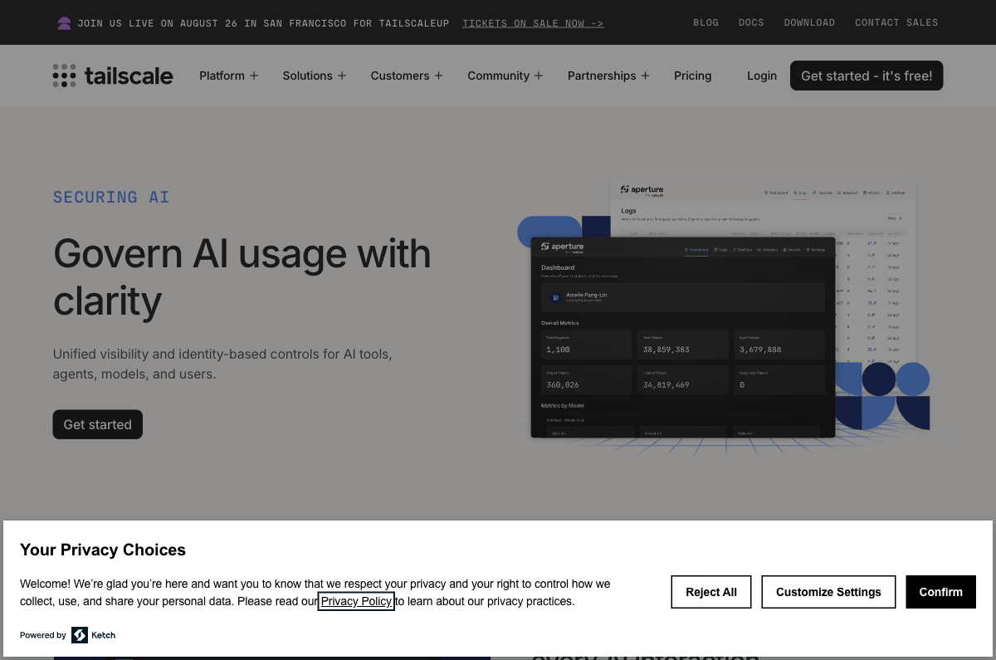Screen dimensions: 996x660
Task: Go to the Blog page
Action: (706, 23)
